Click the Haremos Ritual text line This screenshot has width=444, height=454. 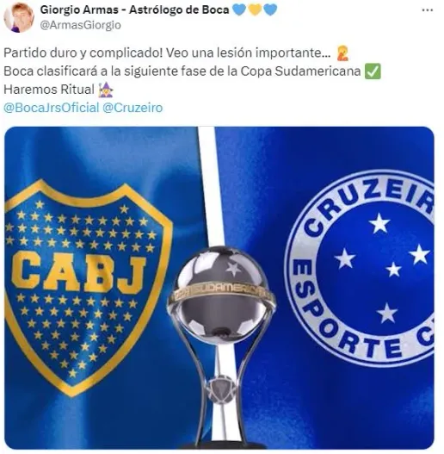[49, 90]
